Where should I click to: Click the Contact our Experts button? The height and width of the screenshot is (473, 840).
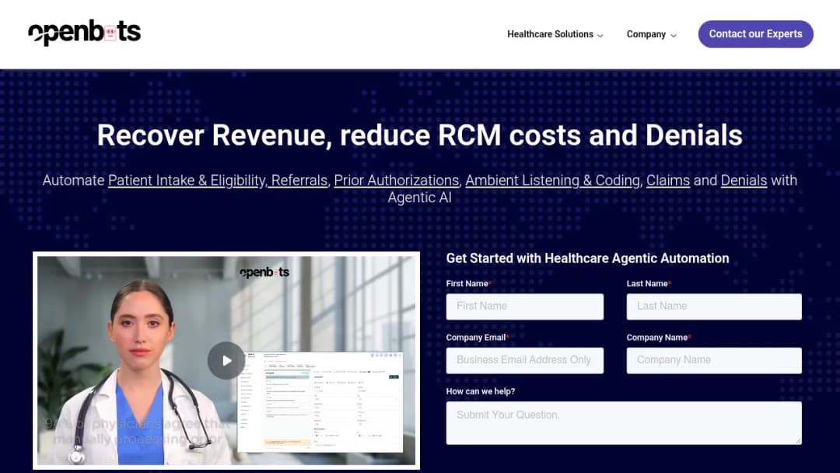(755, 34)
